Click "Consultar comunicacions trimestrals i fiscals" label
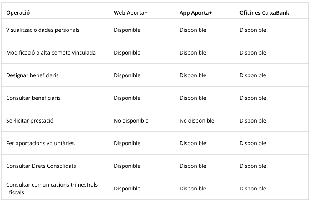 click(52, 189)
